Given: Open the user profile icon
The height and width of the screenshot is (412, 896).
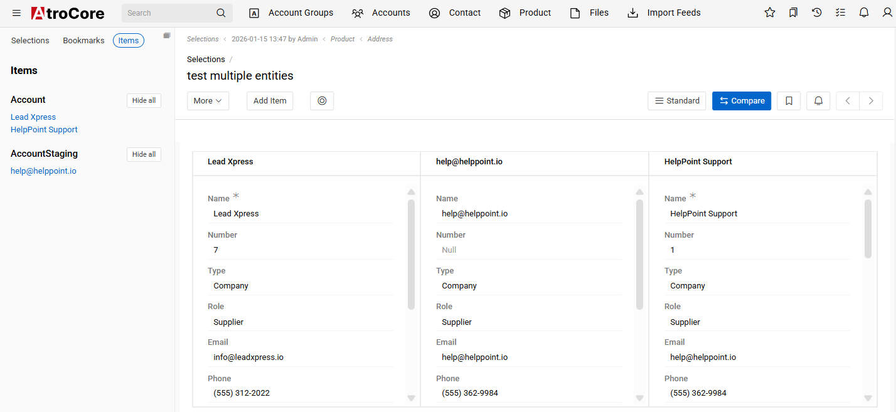Looking at the screenshot, I should pyautogui.click(x=887, y=13).
